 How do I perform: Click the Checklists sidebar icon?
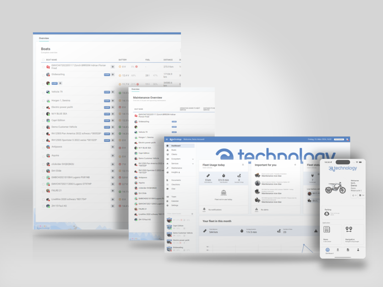pos(168,184)
